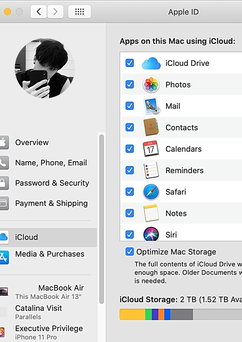The height and width of the screenshot is (342, 242).
Task: Open Media & Purchases section
Action: [48, 257]
